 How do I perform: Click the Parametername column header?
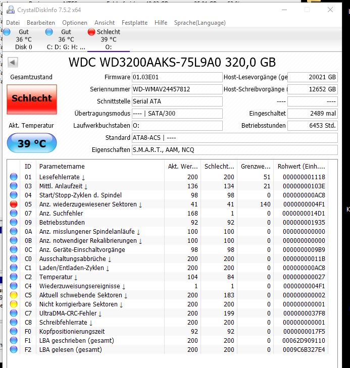pos(100,167)
